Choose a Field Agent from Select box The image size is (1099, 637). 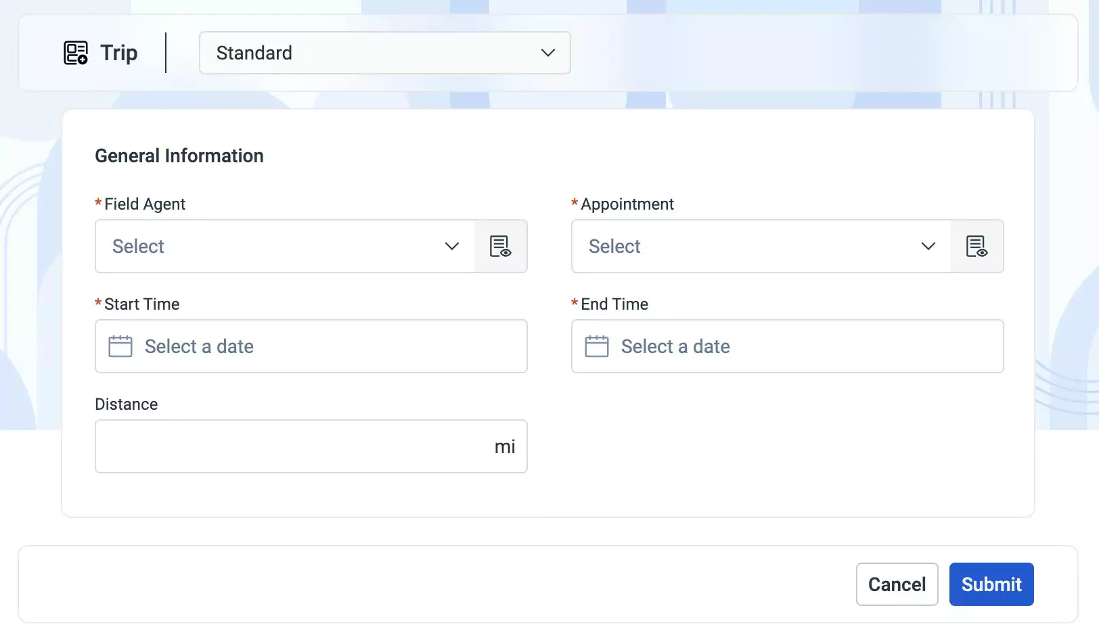click(x=271, y=246)
